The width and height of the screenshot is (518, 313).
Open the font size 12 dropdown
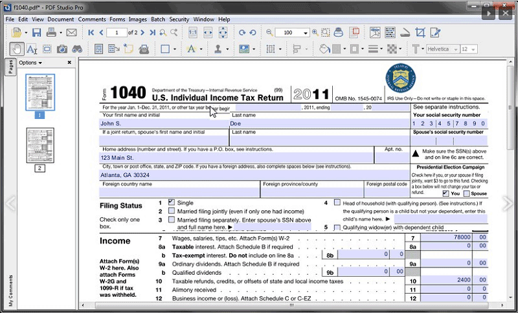[473, 49]
